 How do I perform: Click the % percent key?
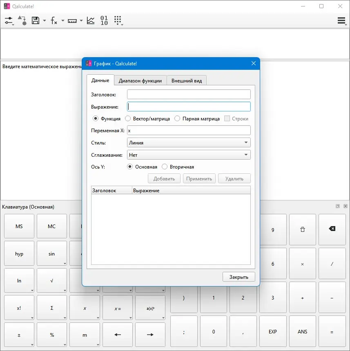click(x=52, y=335)
